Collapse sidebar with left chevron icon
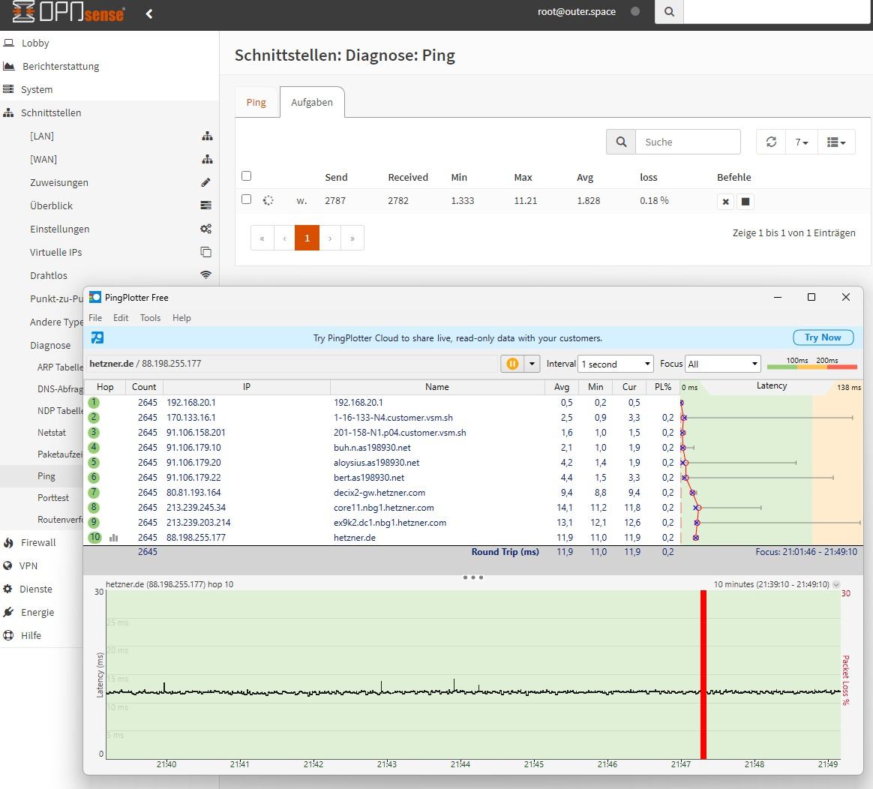The image size is (873, 789). point(149,13)
